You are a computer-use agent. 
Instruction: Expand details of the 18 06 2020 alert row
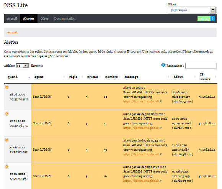[x=7, y=87]
